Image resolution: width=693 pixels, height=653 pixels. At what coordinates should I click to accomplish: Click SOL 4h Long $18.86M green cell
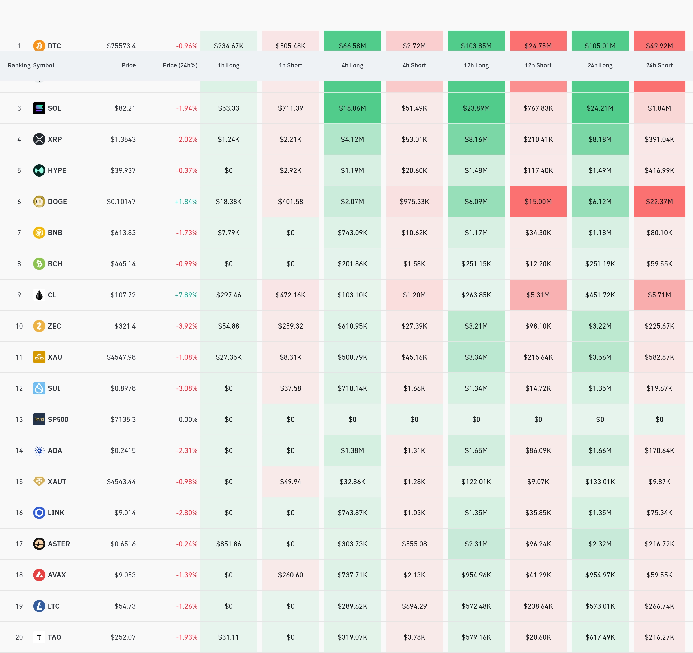[352, 108]
